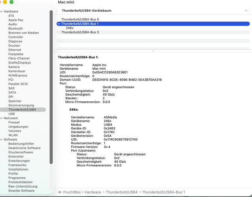Click Thunderbolt/USB4 breadcrumb in path bar

tap(122, 192)
